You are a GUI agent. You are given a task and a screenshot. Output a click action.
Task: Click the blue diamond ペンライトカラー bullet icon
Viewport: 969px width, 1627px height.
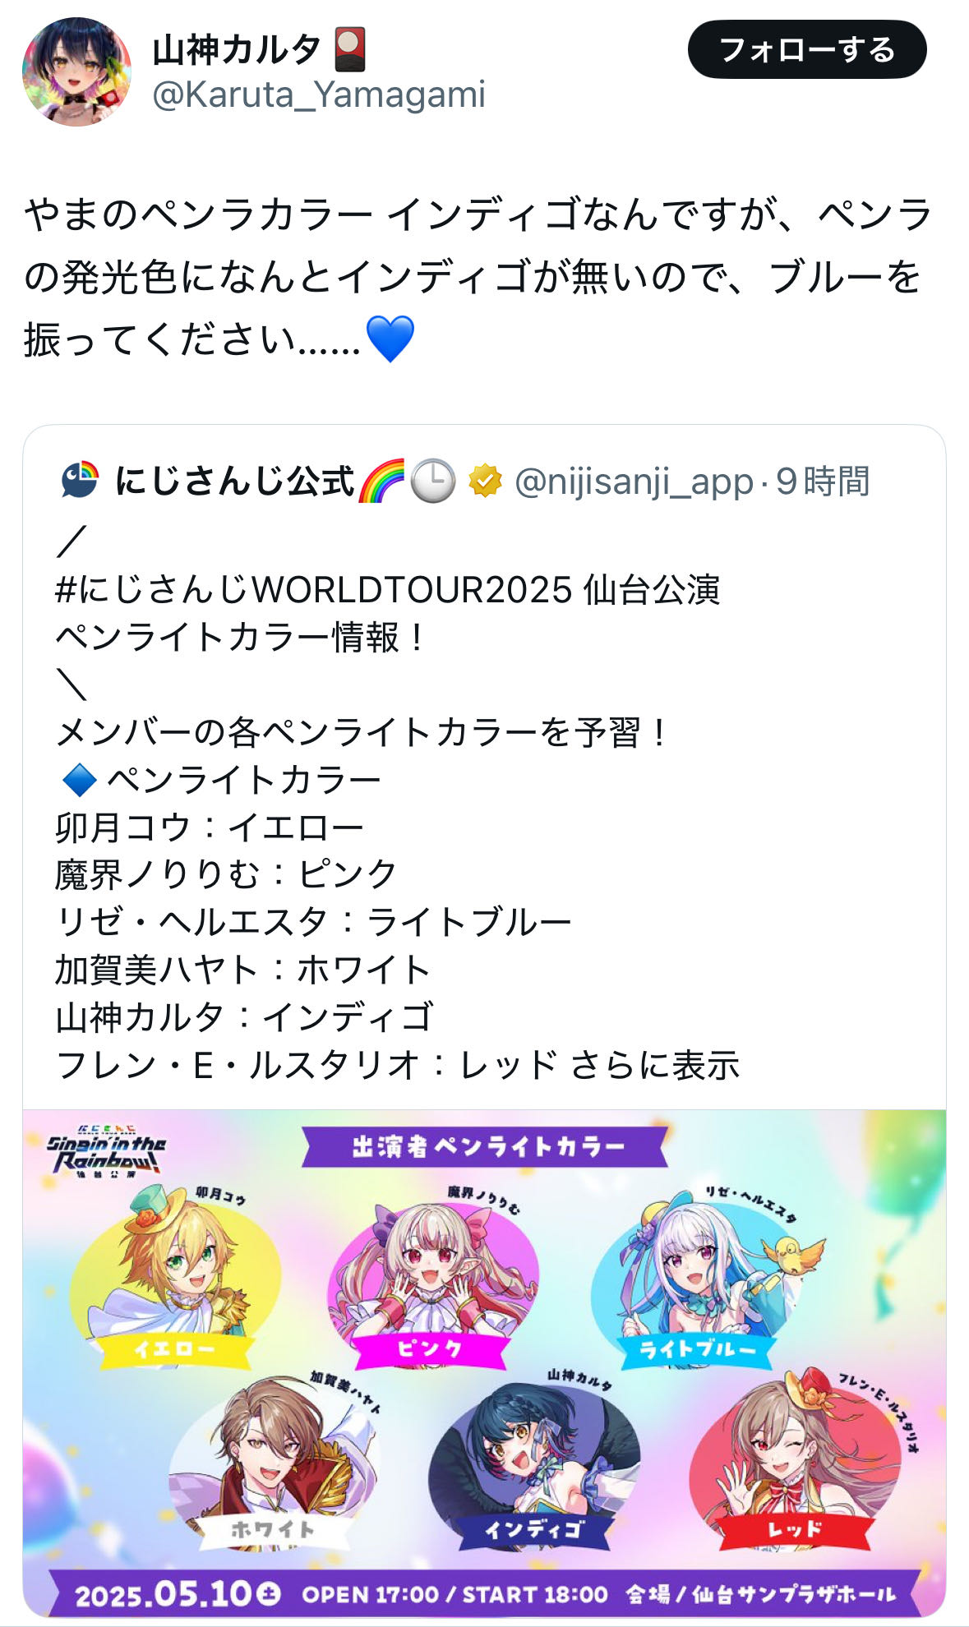click(x=80, y=780)
